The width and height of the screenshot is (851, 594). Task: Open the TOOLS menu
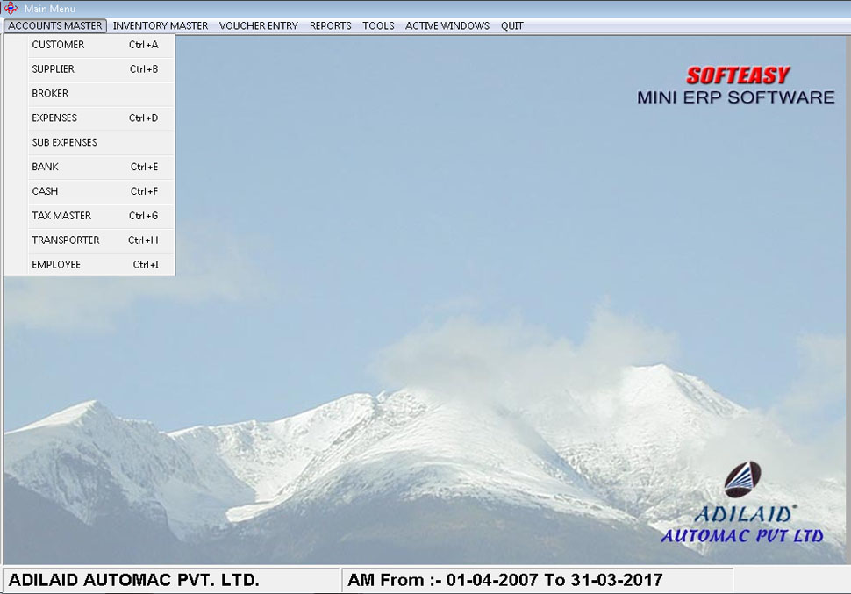[x=378, y=25]
